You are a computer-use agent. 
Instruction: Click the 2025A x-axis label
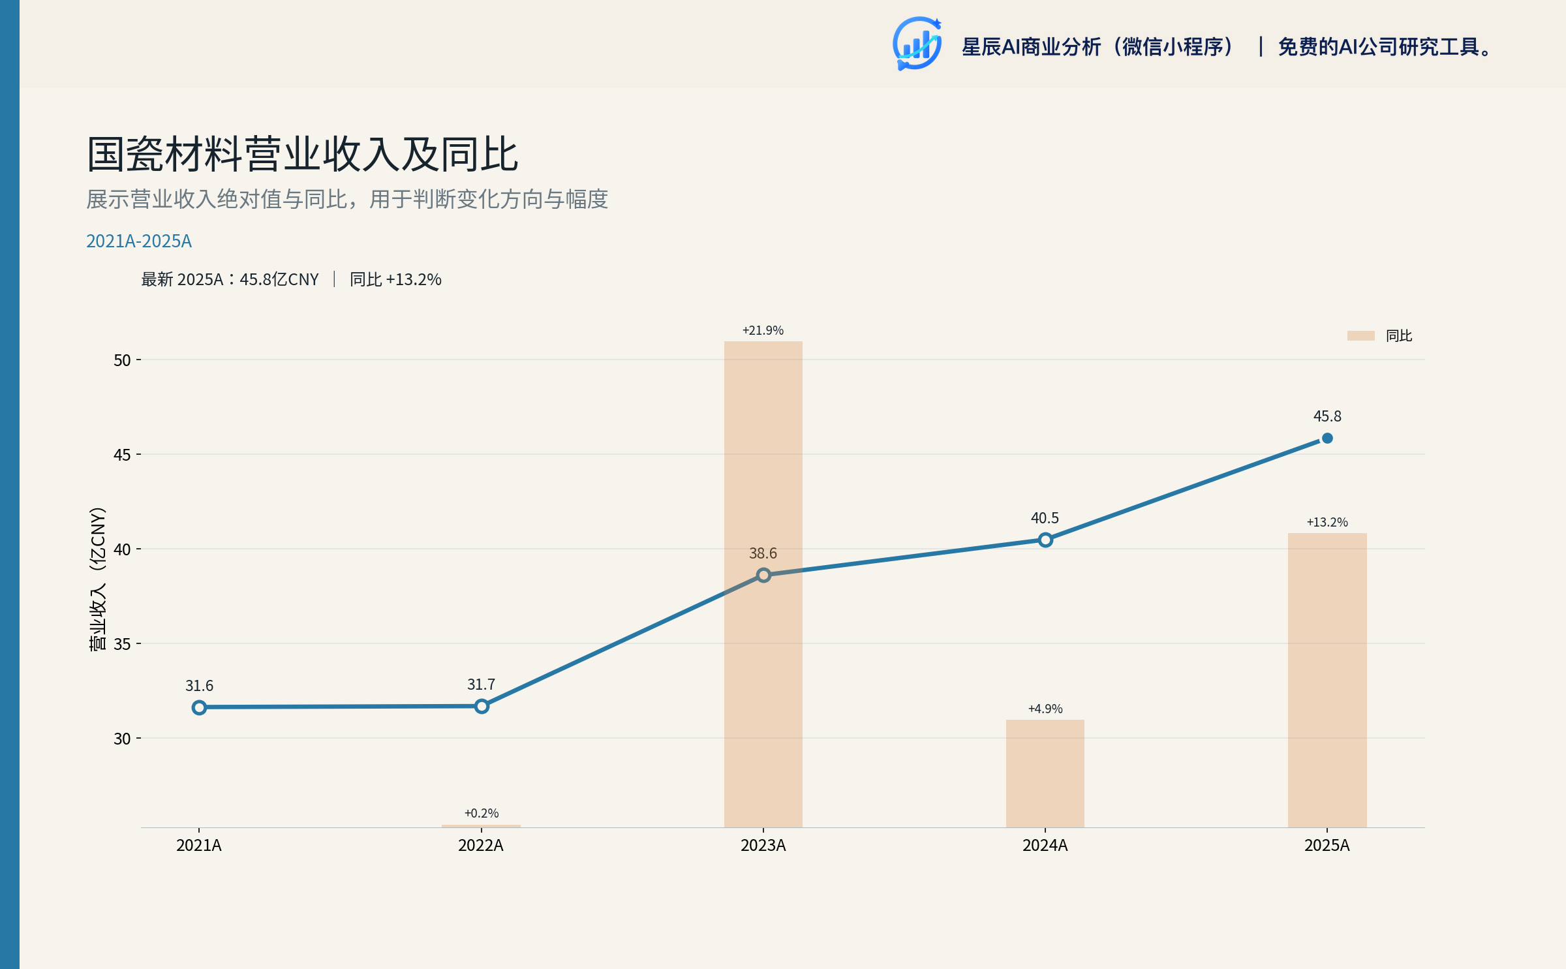click(1327, 846)
